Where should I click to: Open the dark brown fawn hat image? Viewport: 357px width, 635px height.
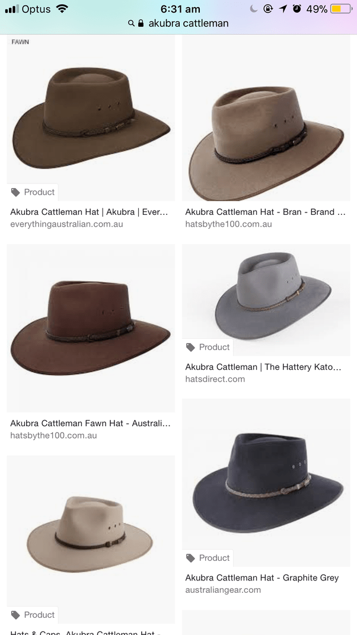(91, 118)
